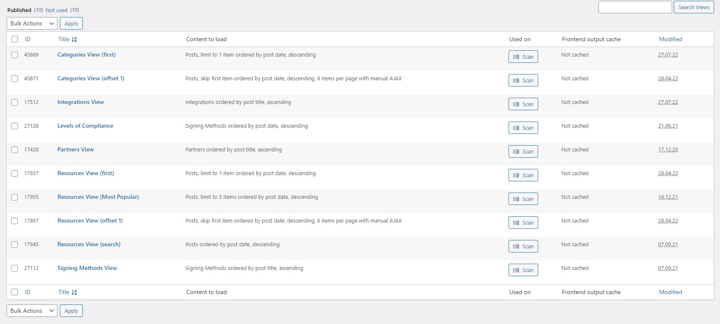Click ID 27112 in the table
The width and height of the screenshot is (720, 324).
pyautogui.click(x=31, y=268)
